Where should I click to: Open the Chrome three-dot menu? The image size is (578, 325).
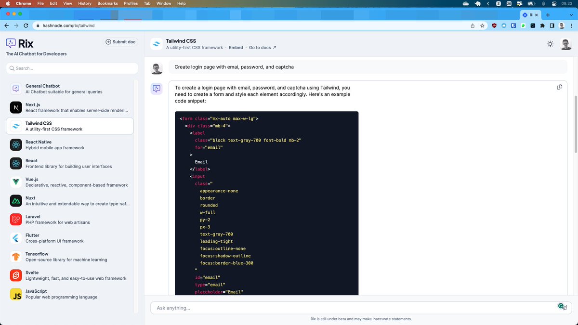click(572, 26)
